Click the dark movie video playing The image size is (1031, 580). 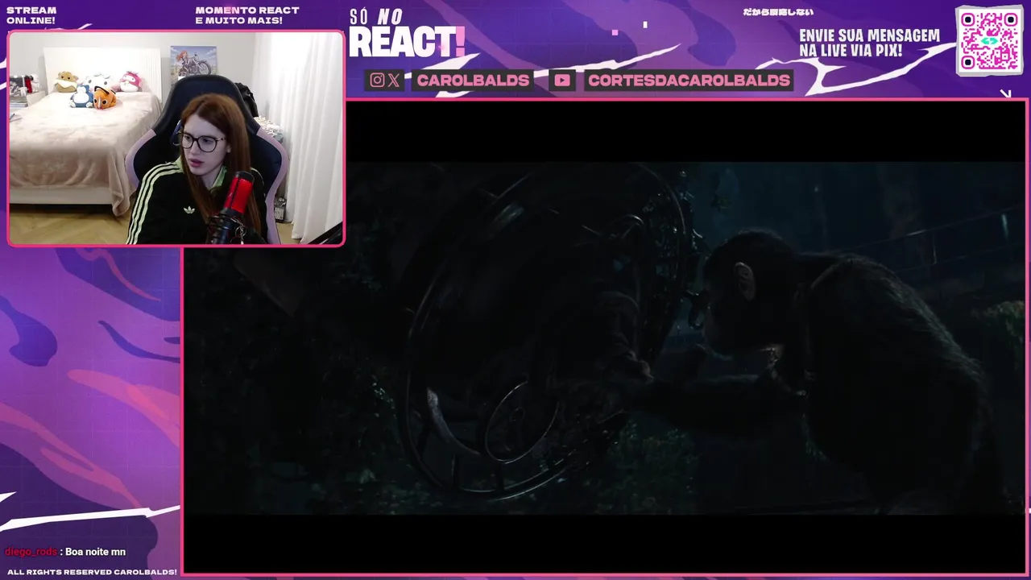604,337
